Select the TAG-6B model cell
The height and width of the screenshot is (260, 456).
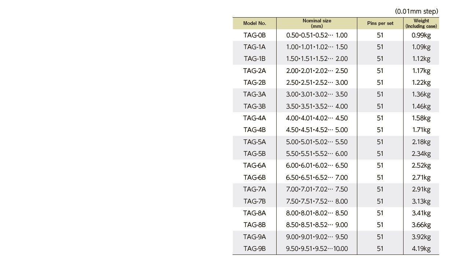coord(254,177)
